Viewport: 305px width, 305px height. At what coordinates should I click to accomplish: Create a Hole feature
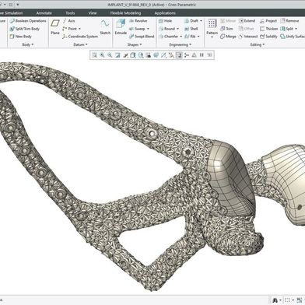click(x=165, y=21)
